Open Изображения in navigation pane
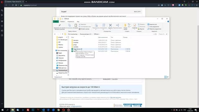This screenshot has height=112, width=199. coord(62,60)
